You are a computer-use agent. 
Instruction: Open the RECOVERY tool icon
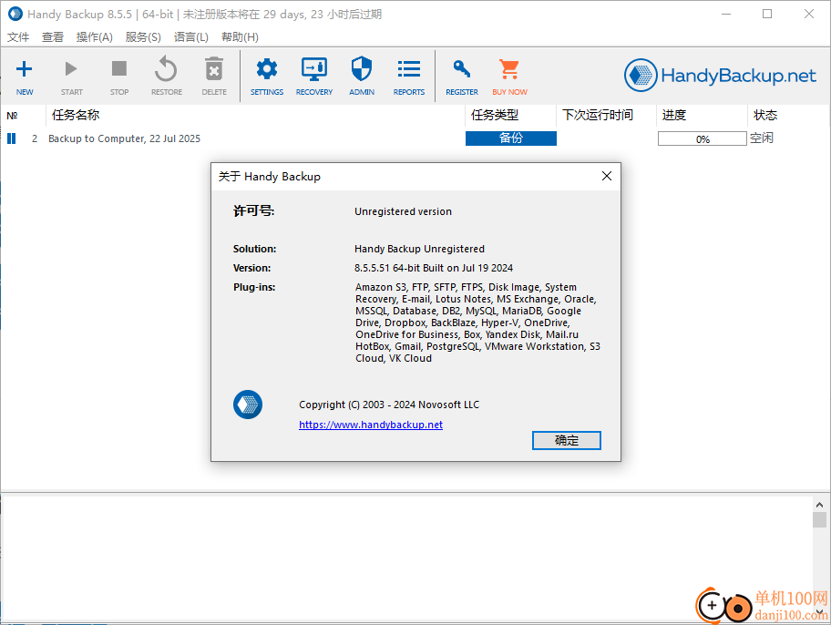click(314, 69)
